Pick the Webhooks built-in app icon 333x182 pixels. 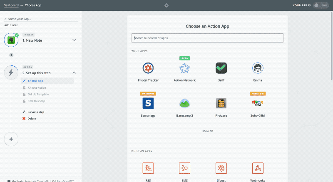click(258, 168)
